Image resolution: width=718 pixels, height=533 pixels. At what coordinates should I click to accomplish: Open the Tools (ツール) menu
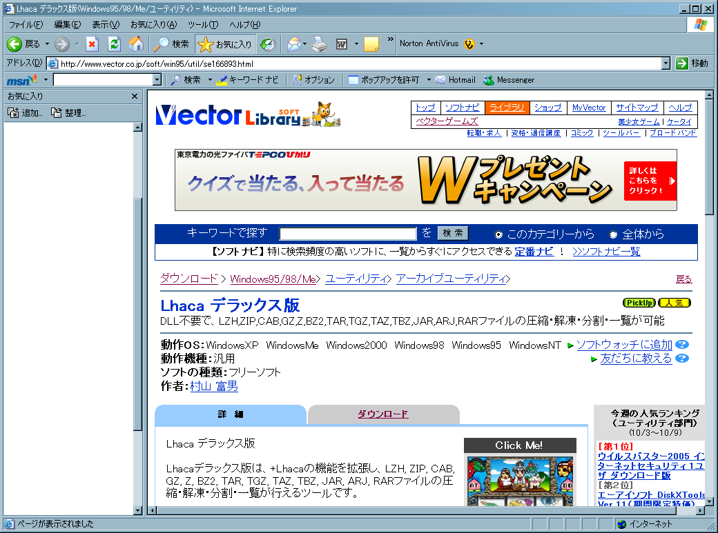pos(203,25)
